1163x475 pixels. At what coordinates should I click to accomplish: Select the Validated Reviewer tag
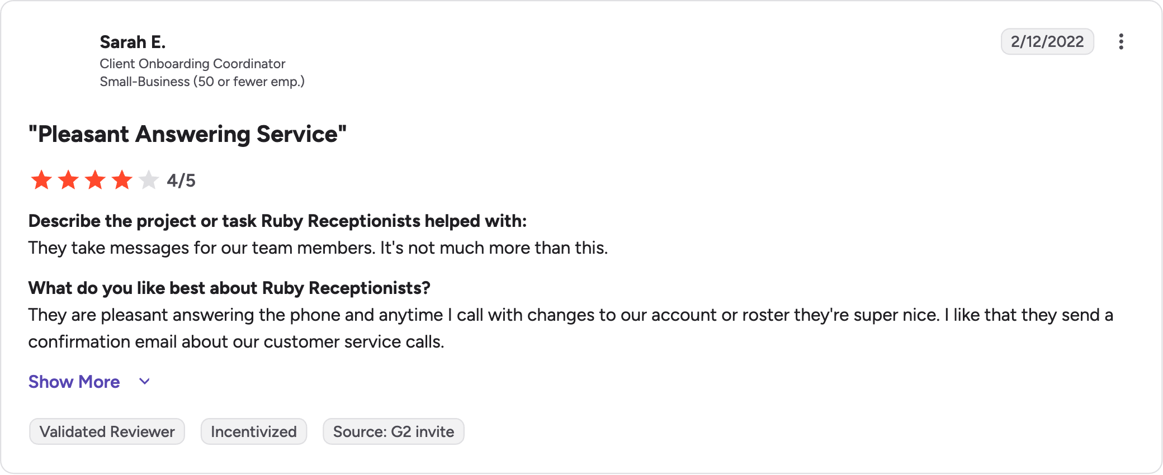pyautogui.click(x=107, y=431)
